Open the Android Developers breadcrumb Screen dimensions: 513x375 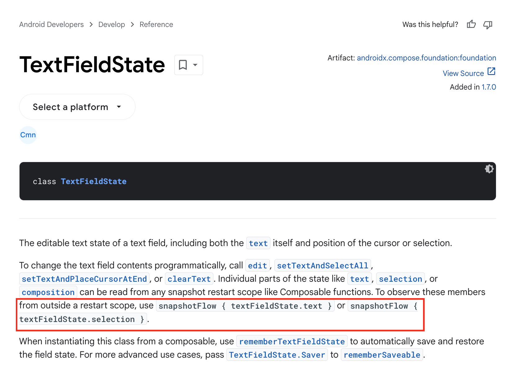(51, 24)
